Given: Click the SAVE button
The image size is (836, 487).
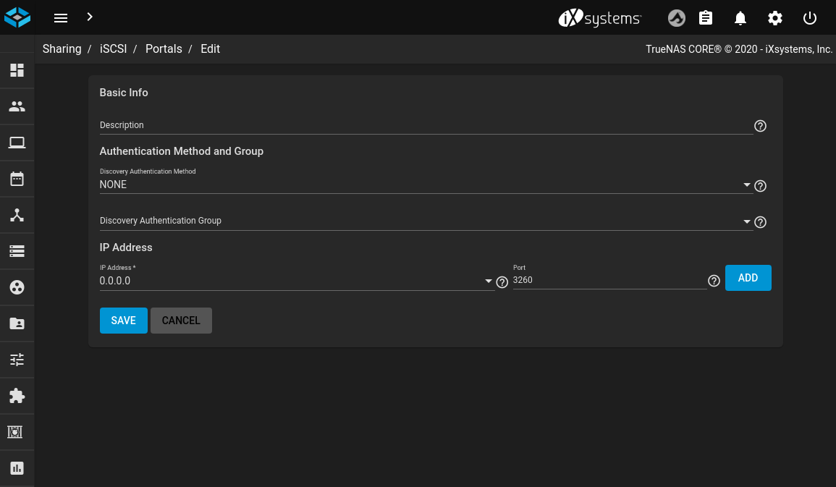Looking at the screenshot, I should pyautogui.click(x=123, y=321).
